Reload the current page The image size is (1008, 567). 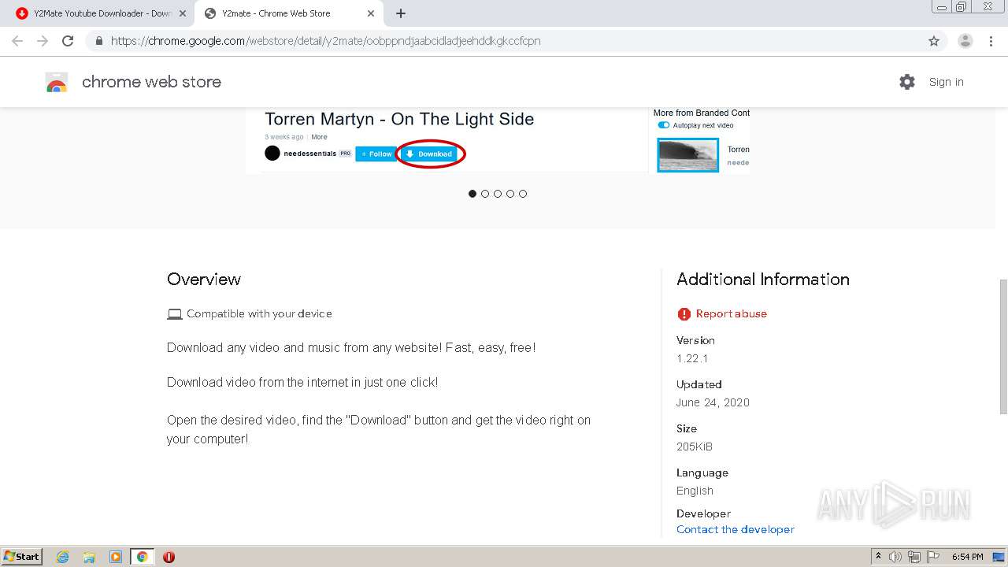(x=68, y=41)
